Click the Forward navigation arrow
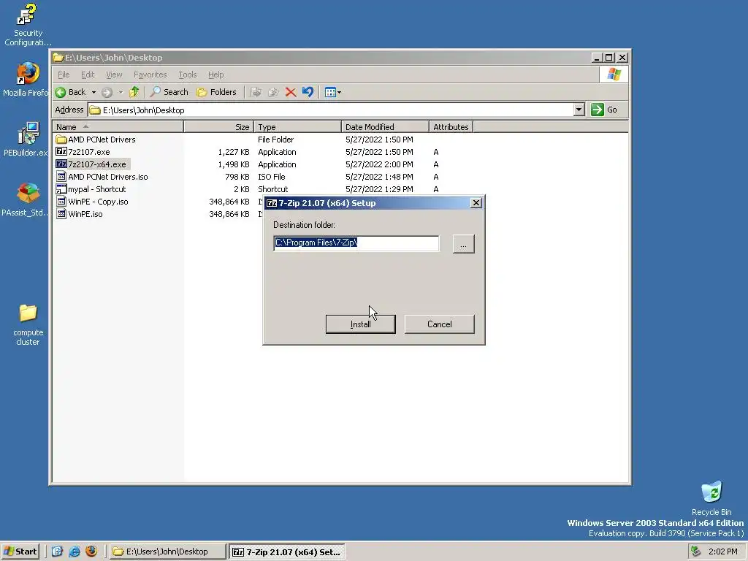 coord(107,92)
